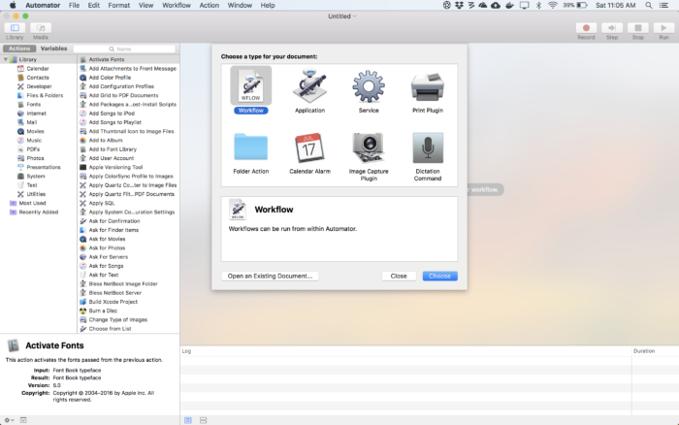Select Add Color Profile action
The height and width of the screenshot is (425, 679).
point(110,78)
